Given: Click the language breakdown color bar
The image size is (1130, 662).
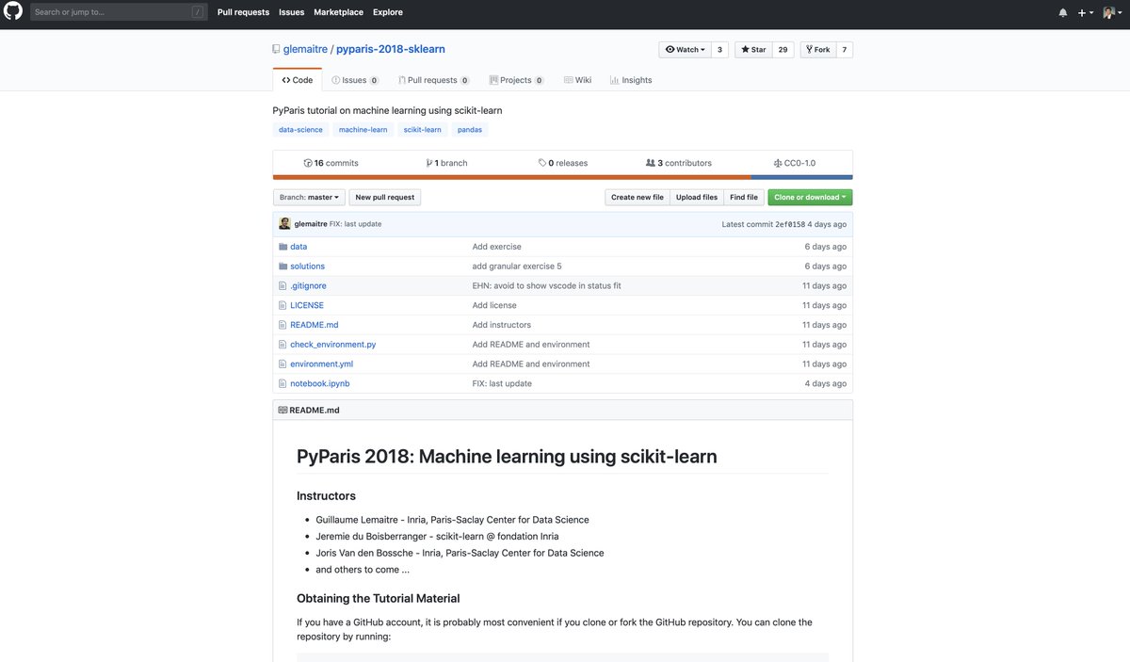Looking at the screenshot, I should [563, 177].
